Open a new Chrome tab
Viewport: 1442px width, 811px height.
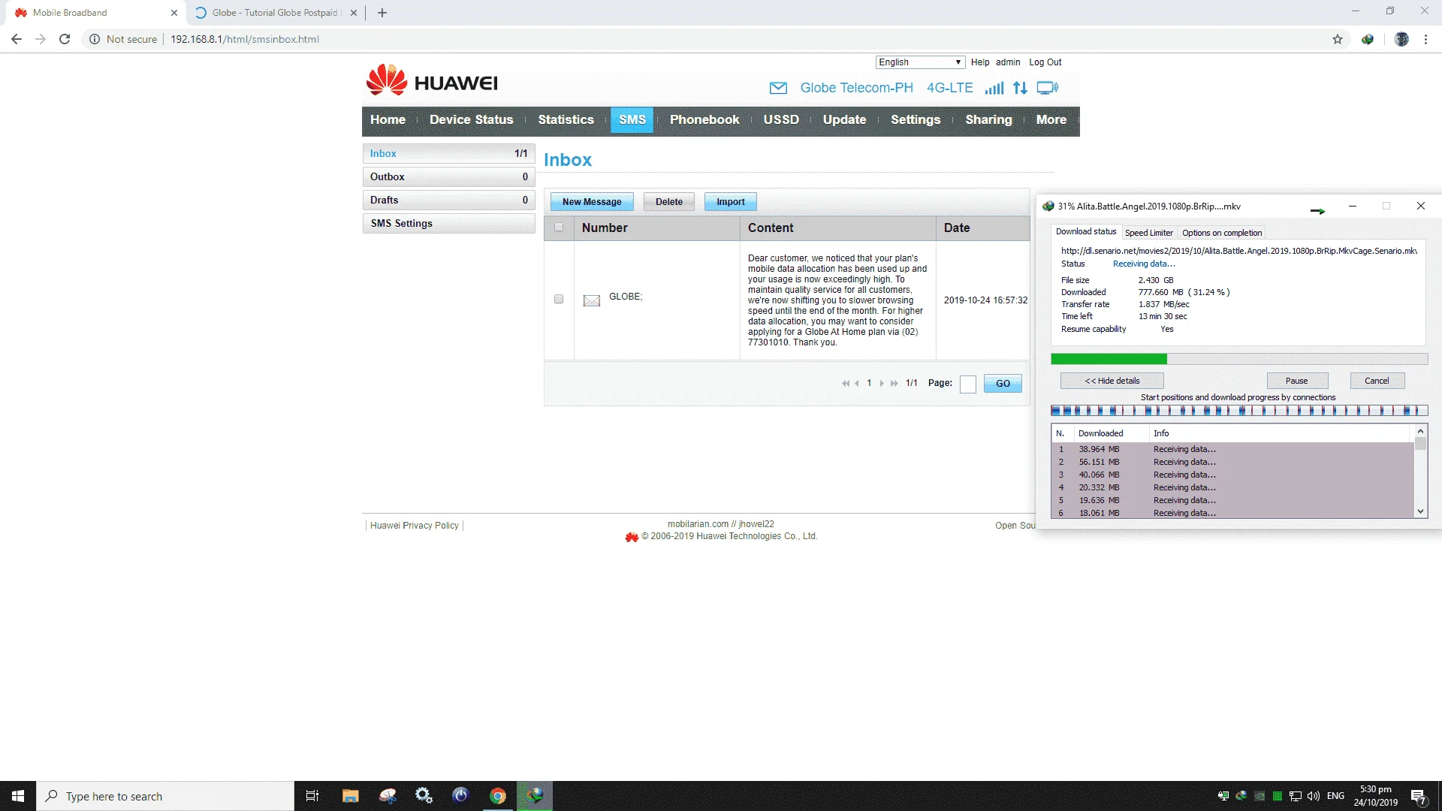[382, 13]
